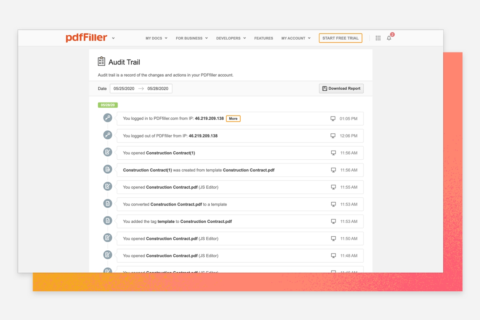Screen dimensions: 480x320
Task: Click document icon beside added tag entry
Action: click(108, 221)
